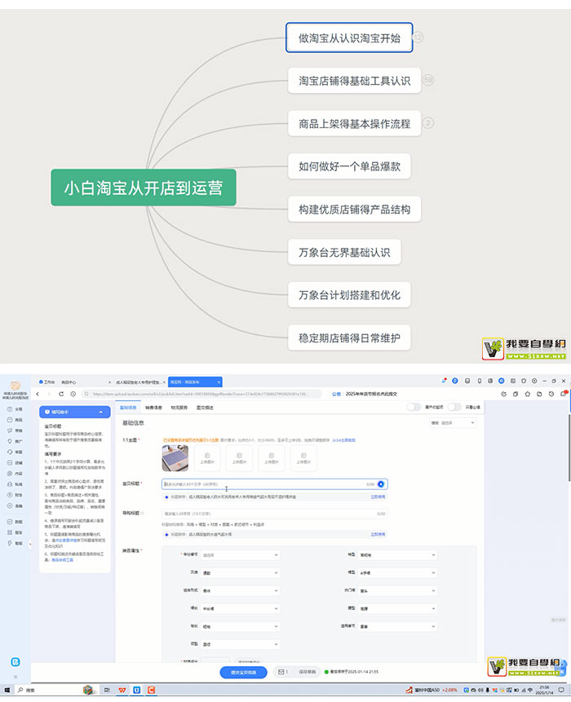Viewport: 571px width, 702px height.
Task: Enable the 只看必填 toggle switch
Action: 454,407
